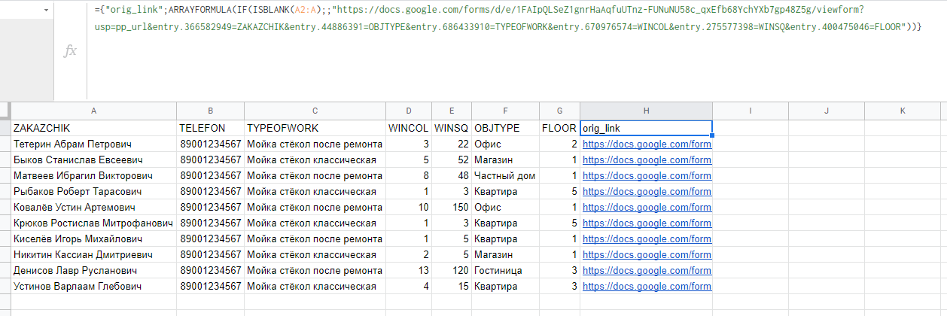Select cell Быков Станислав Евсеевич

tap(93, 160)
